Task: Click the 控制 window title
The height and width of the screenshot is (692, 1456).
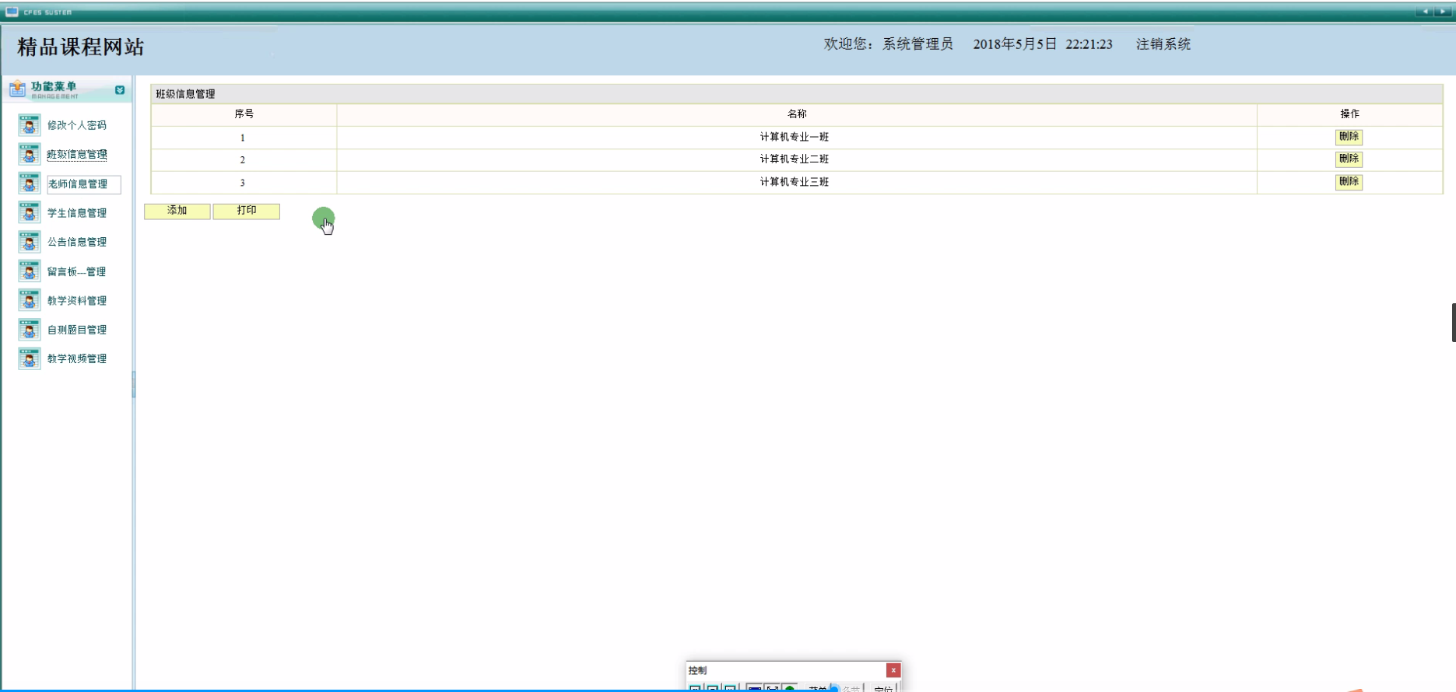Action: (698, 670)
